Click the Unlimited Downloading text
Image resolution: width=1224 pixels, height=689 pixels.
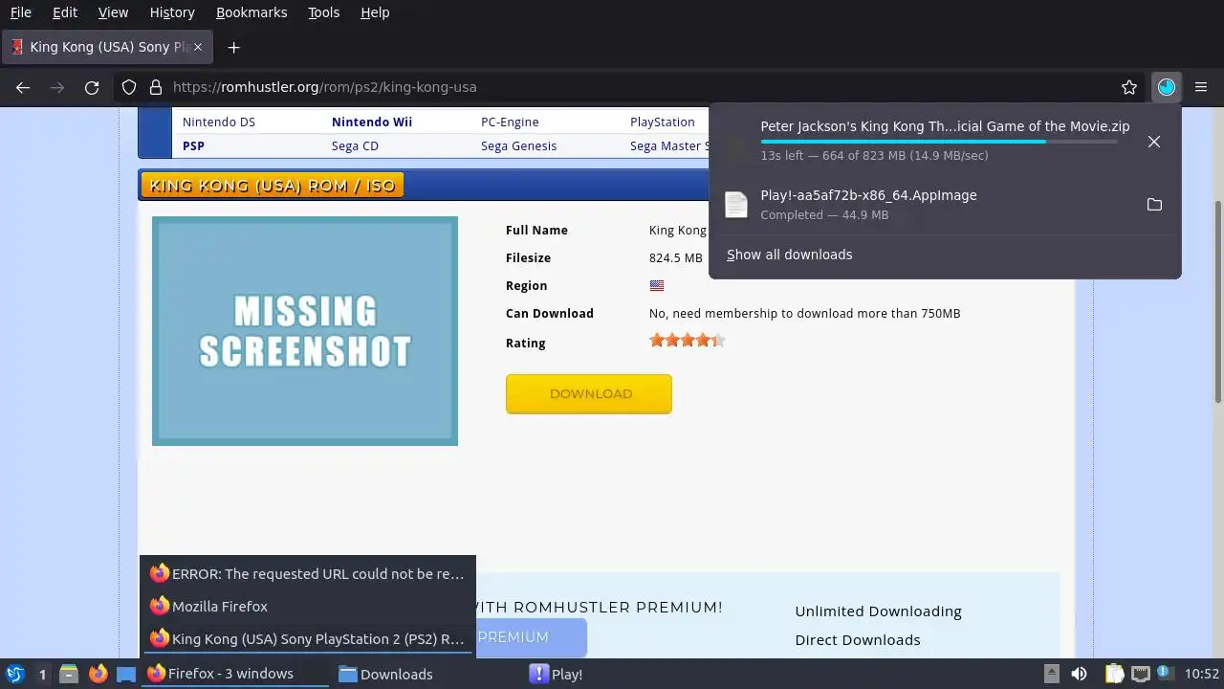click(878, 611)
